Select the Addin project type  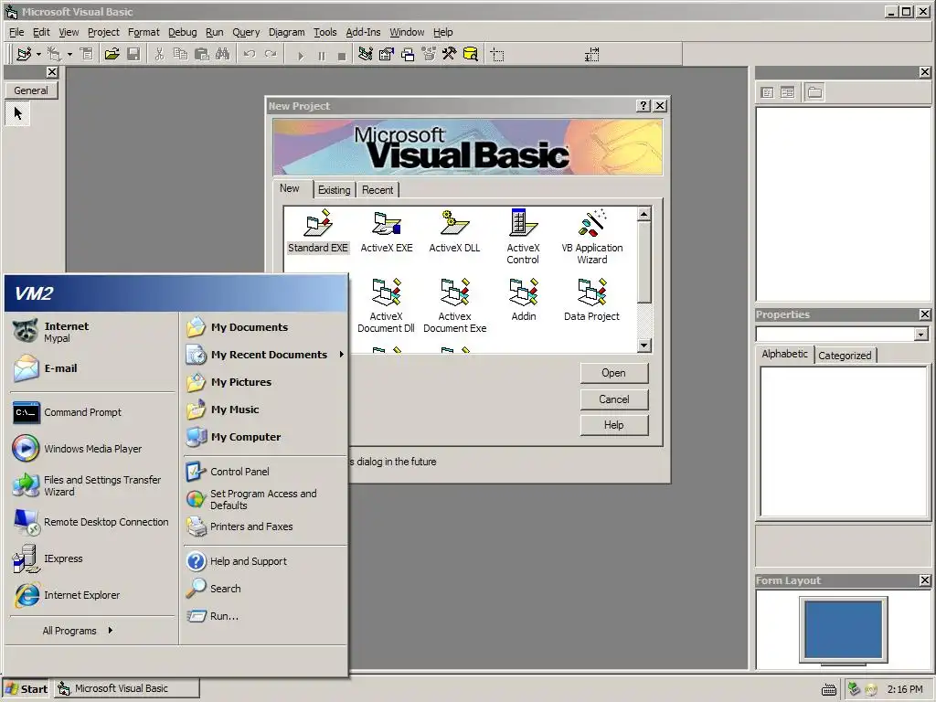524,300
